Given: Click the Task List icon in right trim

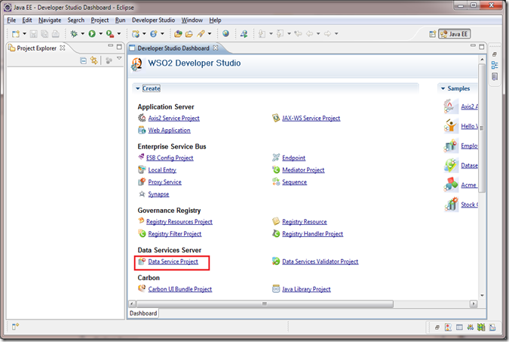Looking at the screenshot, I should pos(495,77).
